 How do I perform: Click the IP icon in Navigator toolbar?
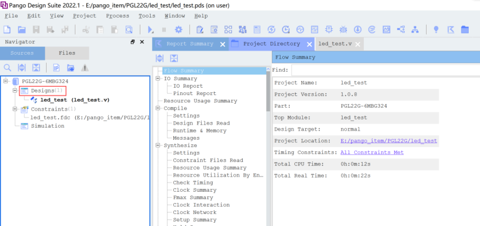tap(56, 68)
